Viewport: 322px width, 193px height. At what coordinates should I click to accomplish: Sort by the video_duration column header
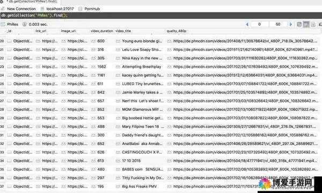[x=102, y=31]
